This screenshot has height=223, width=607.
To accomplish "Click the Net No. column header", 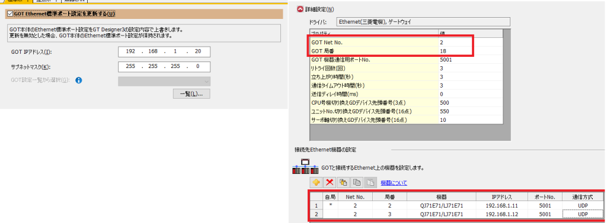I will tap(355, 197).
